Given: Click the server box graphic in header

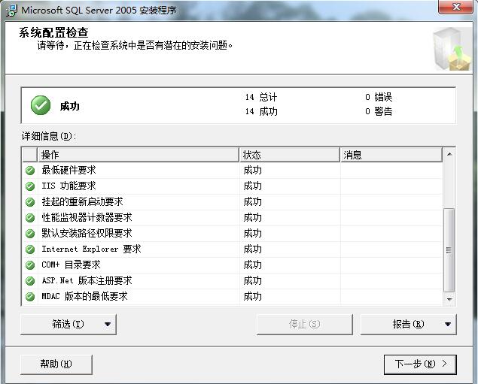Looking at the screenshot, I should pyautogui.click(x=452, y=49).
